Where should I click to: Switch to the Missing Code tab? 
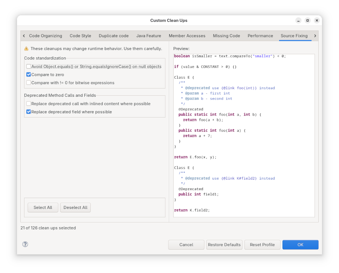pos(226,36)
